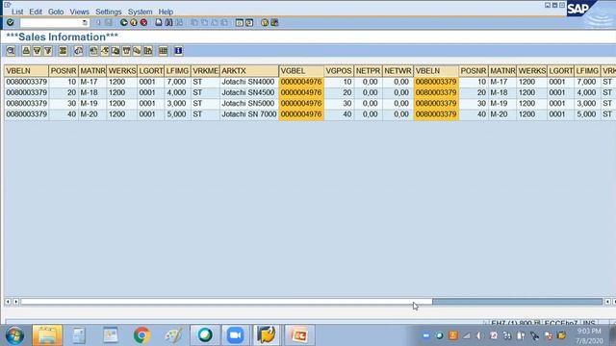Click the Set Filter funnel icon
616x346 pixels.
click(x=48, y=51)
